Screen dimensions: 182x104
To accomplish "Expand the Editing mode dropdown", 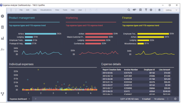I will pyautogui.click(x=171, y=10).
